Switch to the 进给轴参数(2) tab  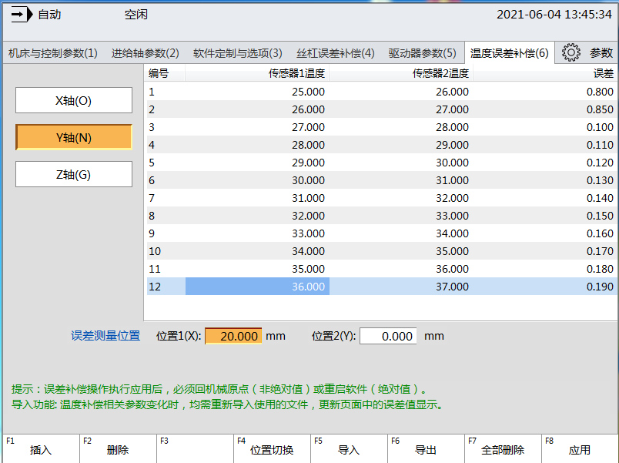146,53
